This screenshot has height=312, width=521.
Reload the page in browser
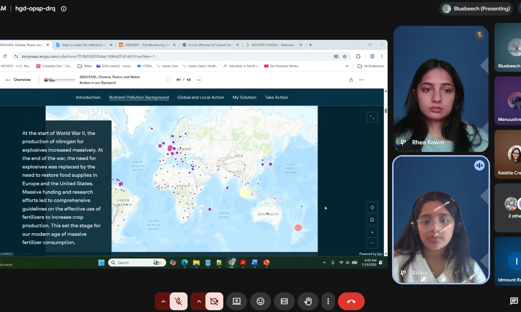tap(5, 56)
